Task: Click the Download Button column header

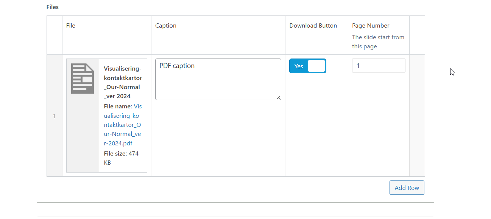Action: coord(313,26)
